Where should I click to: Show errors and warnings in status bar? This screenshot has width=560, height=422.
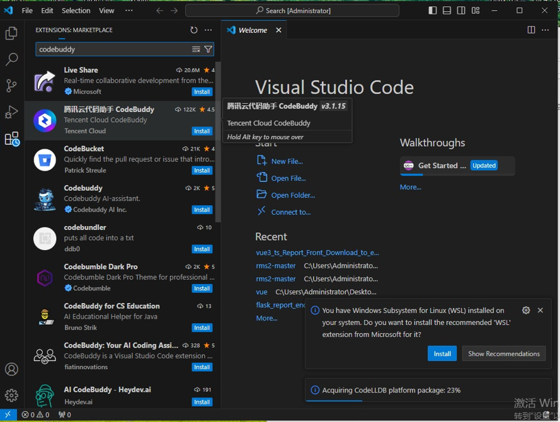(x=35, y=414)
